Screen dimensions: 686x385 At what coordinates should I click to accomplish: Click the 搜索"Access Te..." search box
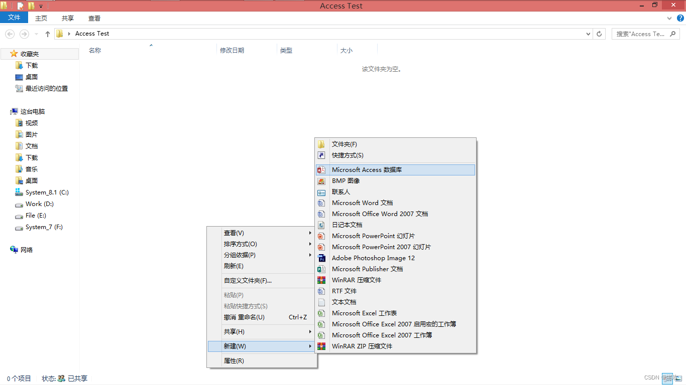(x=645, y=34)
